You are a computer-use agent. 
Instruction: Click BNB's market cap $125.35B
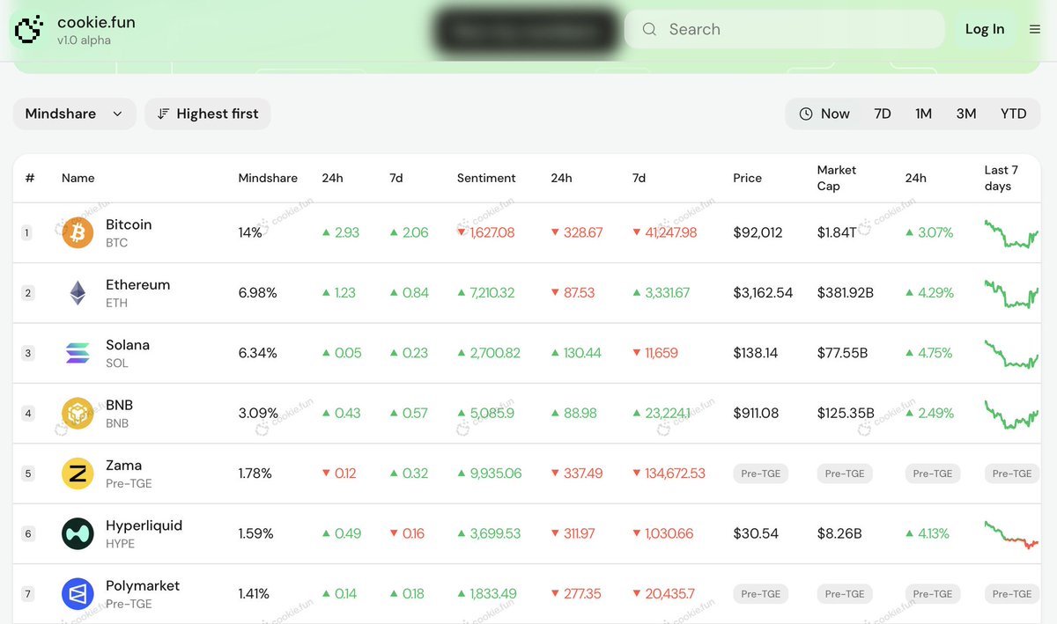tap(846, 414)
